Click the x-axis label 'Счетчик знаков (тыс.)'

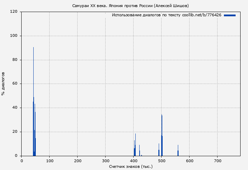point(131,166)
